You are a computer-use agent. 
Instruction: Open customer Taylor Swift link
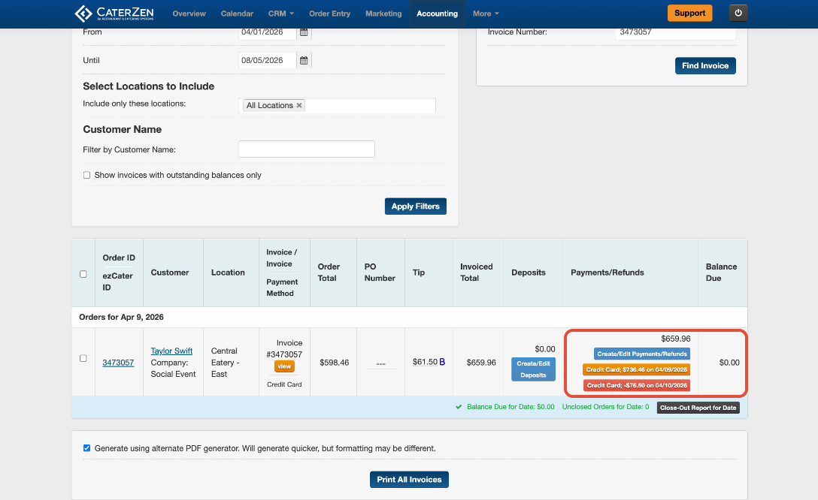171,351
